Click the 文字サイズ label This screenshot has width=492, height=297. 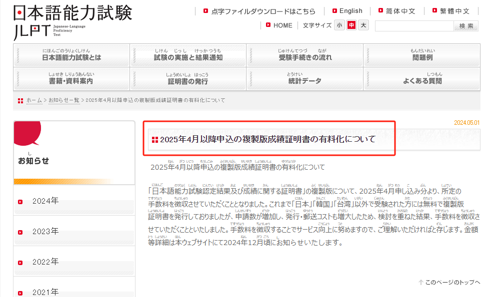coord(317,25)
